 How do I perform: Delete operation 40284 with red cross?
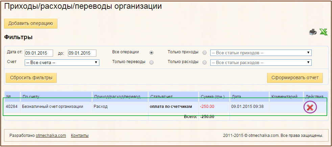pos(310,108)
